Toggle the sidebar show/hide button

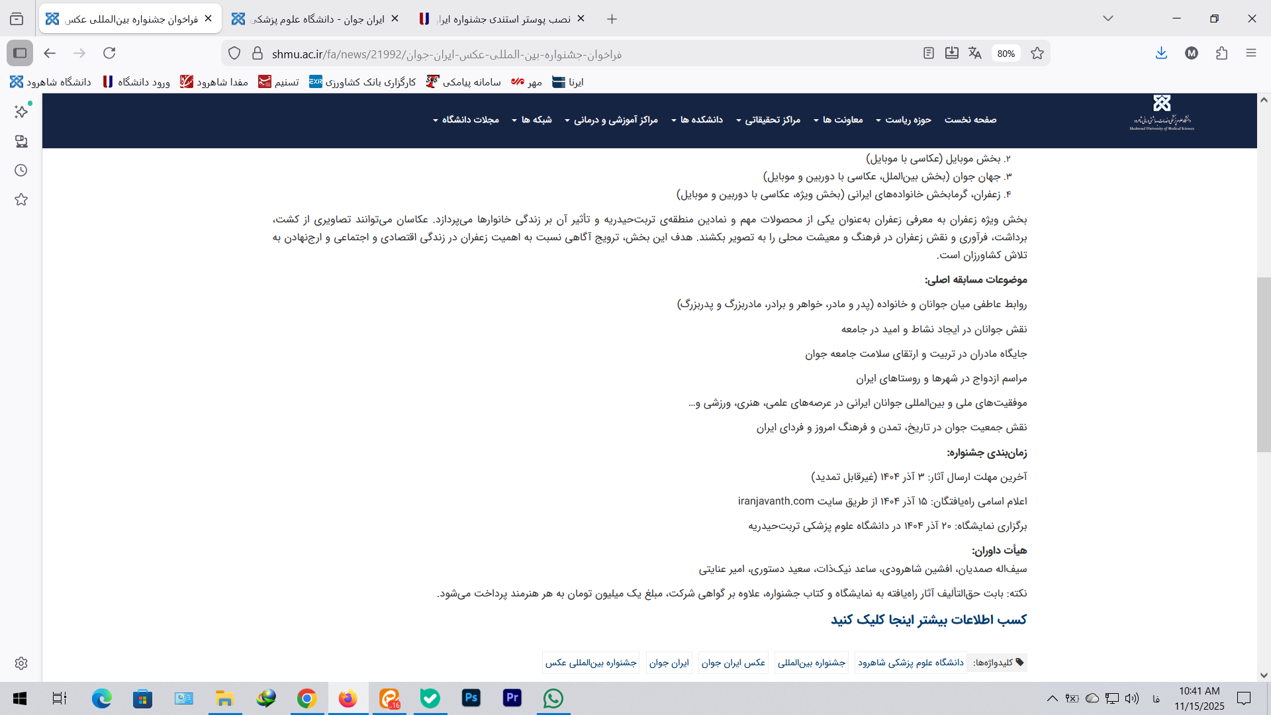click(x=20, y=53)
